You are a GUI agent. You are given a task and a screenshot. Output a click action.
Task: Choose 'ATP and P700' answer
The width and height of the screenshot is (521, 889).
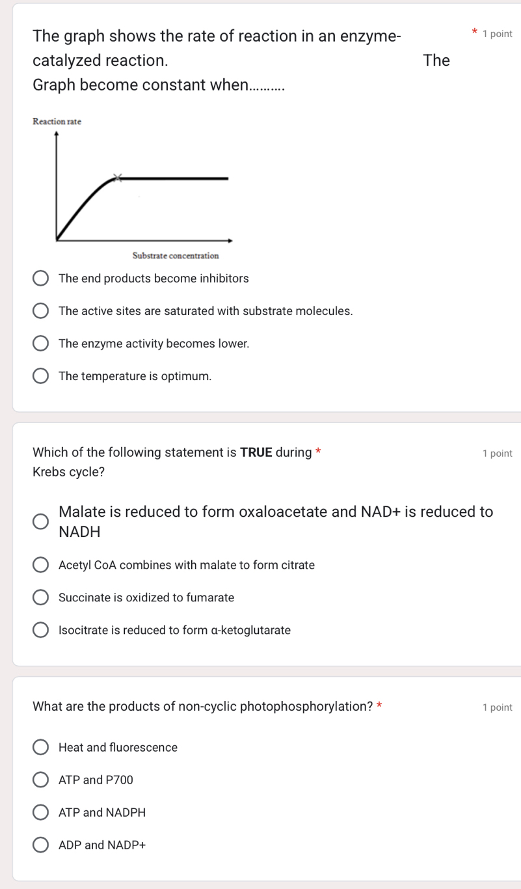(x=40, y=780)
